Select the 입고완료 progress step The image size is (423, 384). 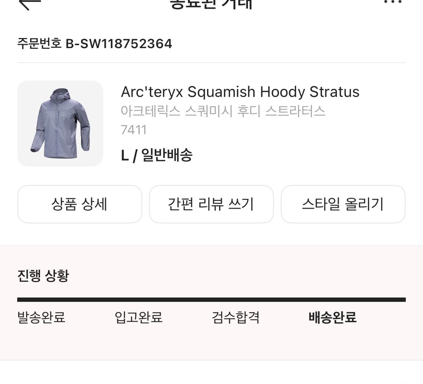click(138, 317)
